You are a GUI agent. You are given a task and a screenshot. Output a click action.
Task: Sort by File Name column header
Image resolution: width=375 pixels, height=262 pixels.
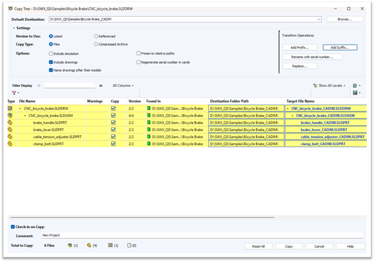pos(51,101)
